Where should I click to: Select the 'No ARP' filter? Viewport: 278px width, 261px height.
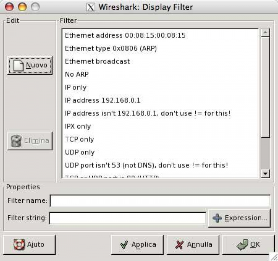(160, 74)
